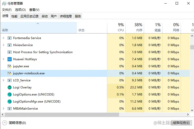Image resolution: width=194 pixels, height=129 pixels.
Task: Click the jupyter-notebook.exe Python icon
Action: point(10,73)
